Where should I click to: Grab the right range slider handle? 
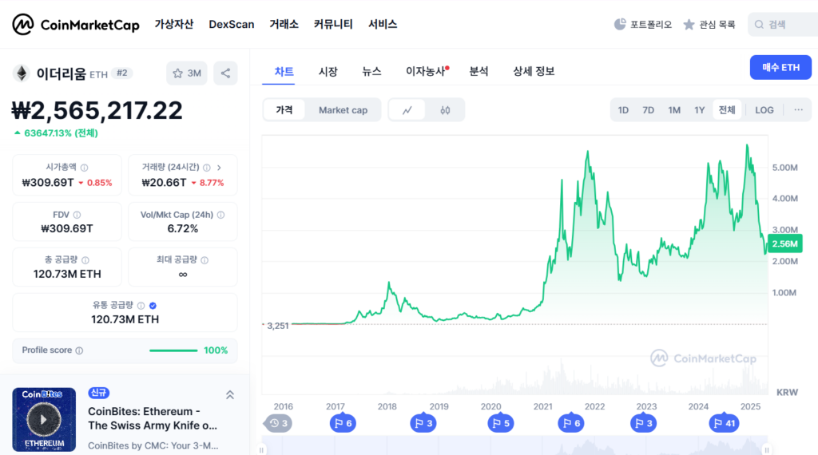[767, 449]
